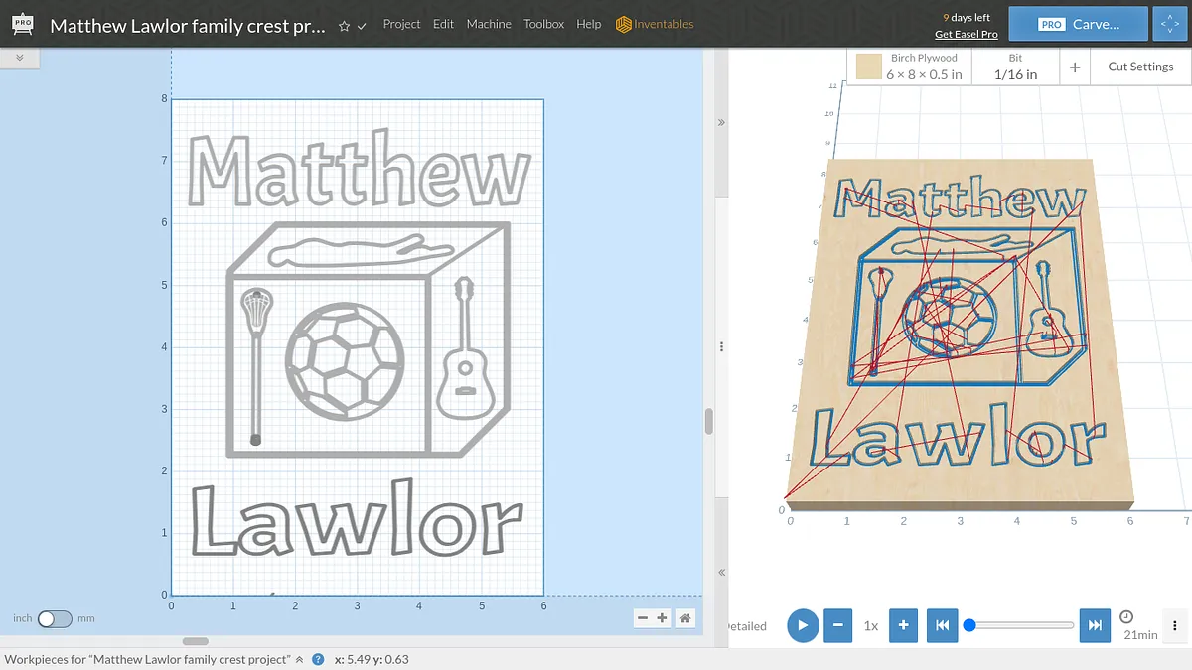Zoom in the design canvas
This screenshot has width=1192, height=670.
663,618
